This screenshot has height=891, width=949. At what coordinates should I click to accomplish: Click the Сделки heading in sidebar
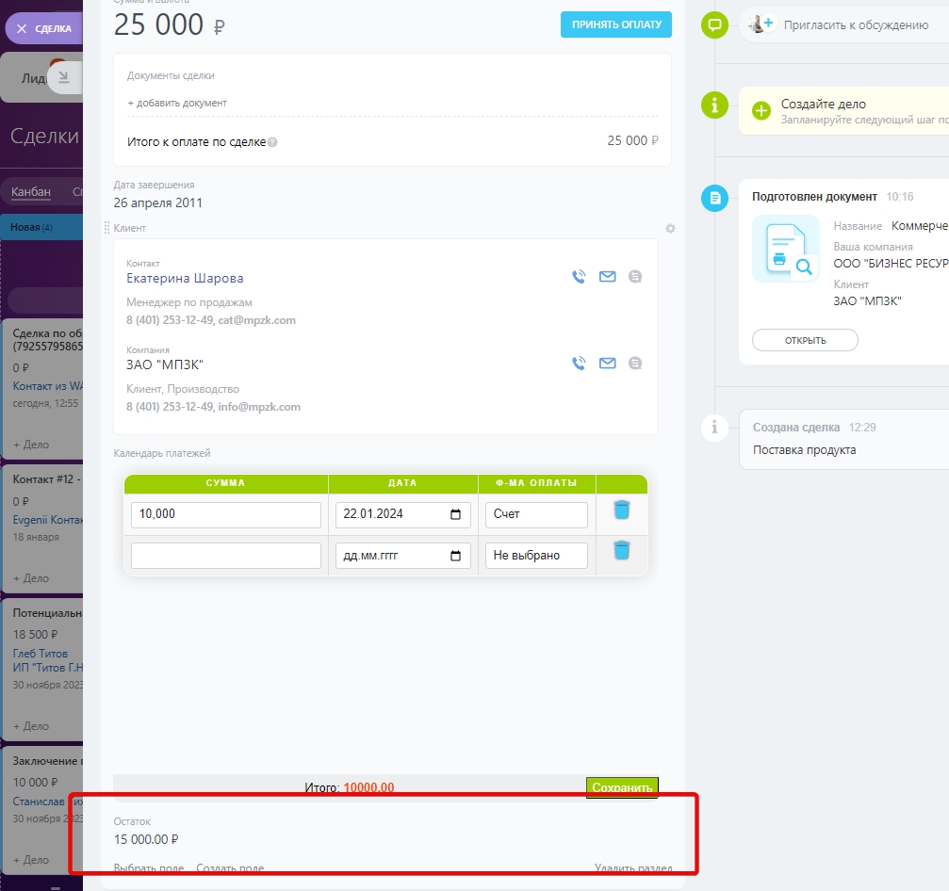click(x=45, y=137)
